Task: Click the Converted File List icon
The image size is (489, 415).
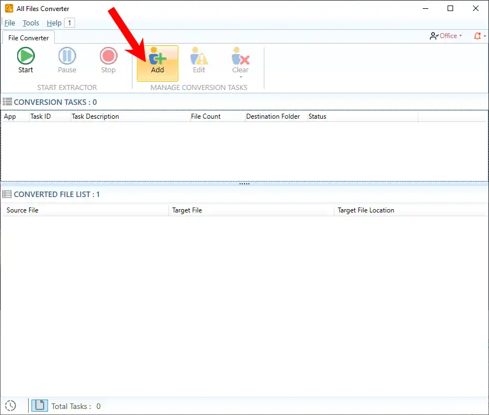Action: [7, 194]
